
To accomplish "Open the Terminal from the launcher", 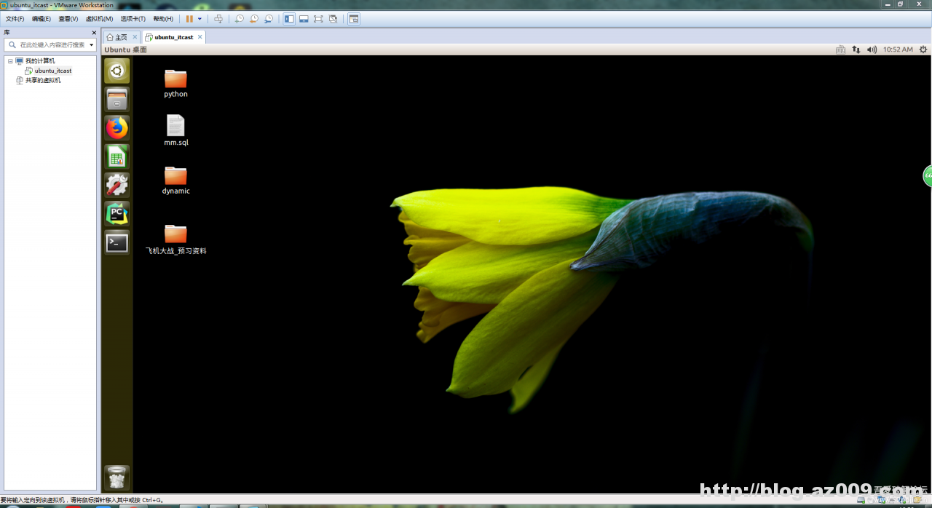I will (x=116, y=242).
